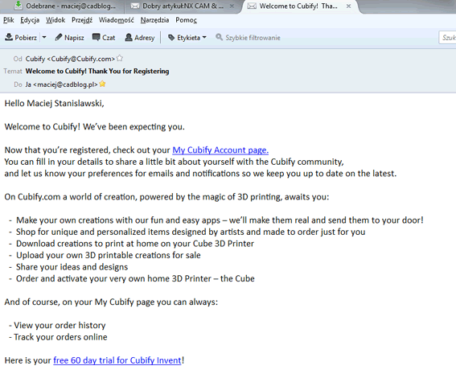Image resolution: width=456 pixels, height=370 pixels.
Task: Open the Plik menu
Action: tap(8, 20)
